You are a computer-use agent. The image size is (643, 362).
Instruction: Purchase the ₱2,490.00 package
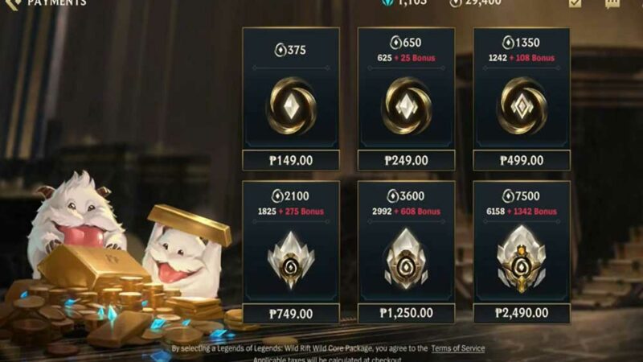tap(522, 313)
